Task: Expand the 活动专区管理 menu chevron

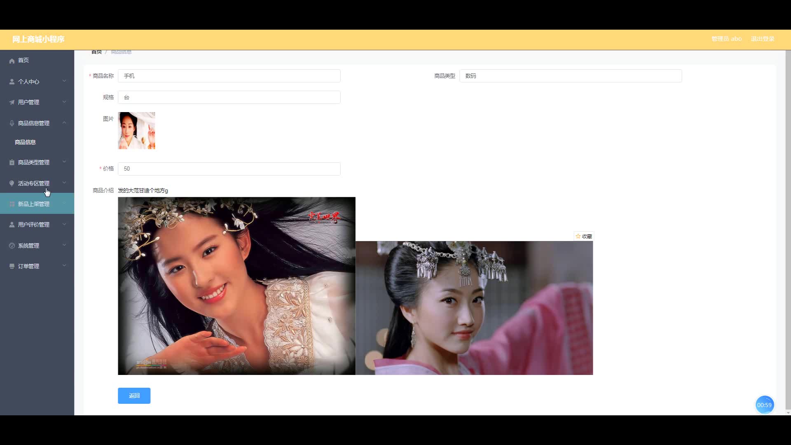Action: click(64, 183)
